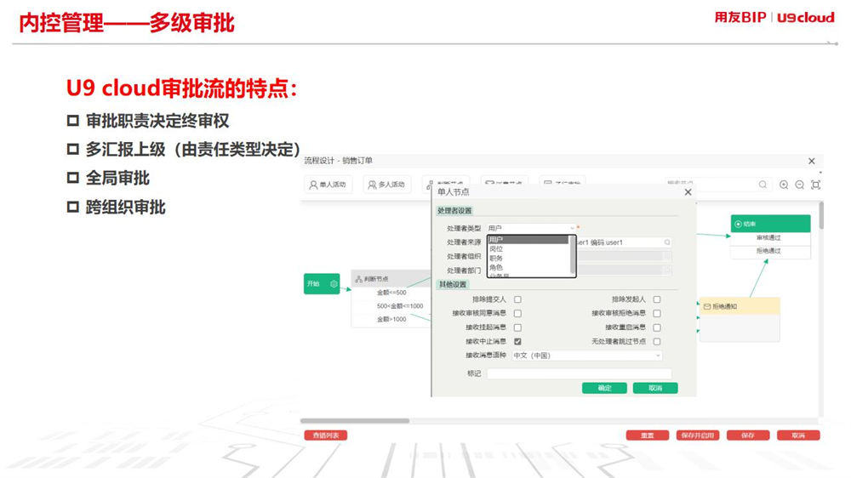The height and width of the screenshot is (478, 851).
Task: Click the 处理者来源 user1 field
Action: point(624,242)
